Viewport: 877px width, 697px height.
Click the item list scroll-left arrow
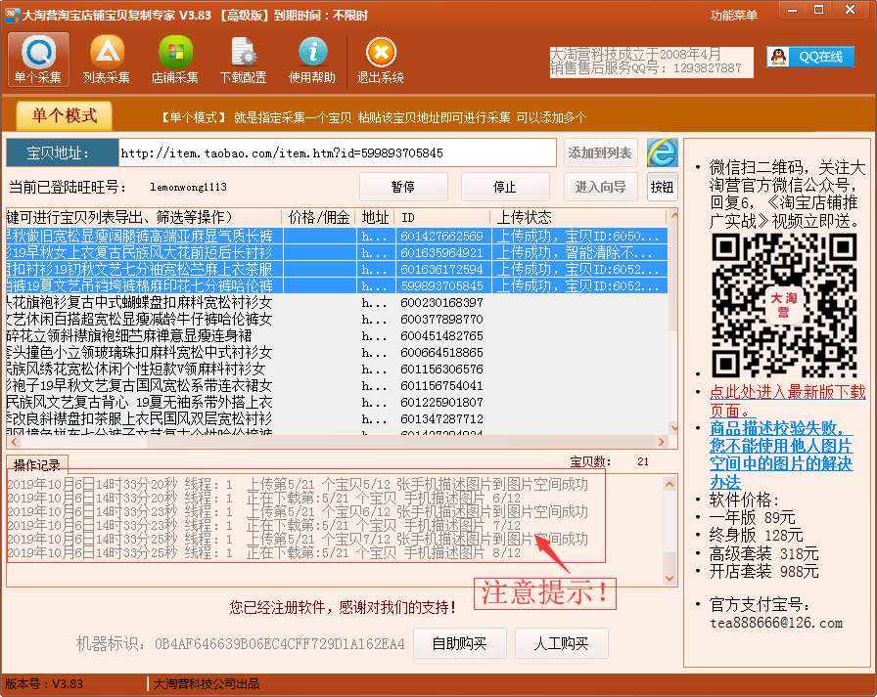(x=15, y=442)
